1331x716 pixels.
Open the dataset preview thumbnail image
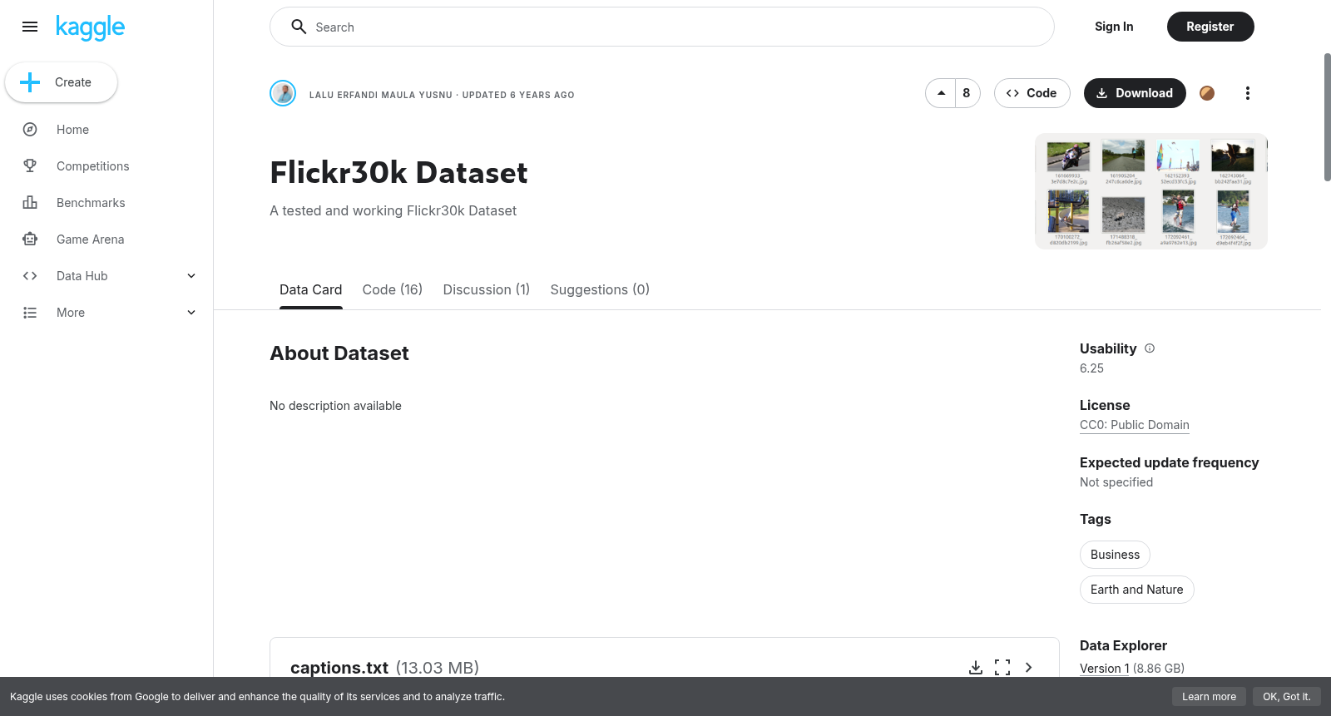coord(1151,191)
